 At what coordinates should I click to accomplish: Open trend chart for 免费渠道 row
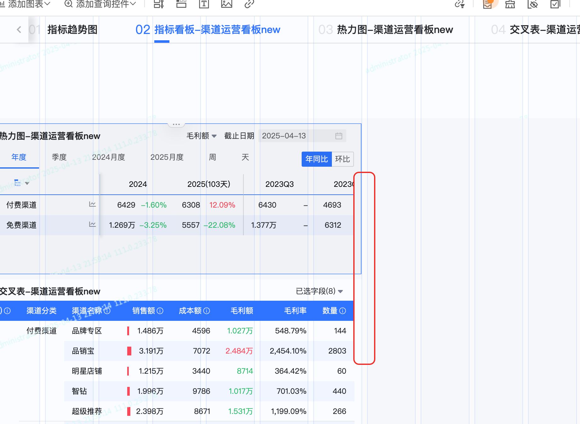coord(92,225)
